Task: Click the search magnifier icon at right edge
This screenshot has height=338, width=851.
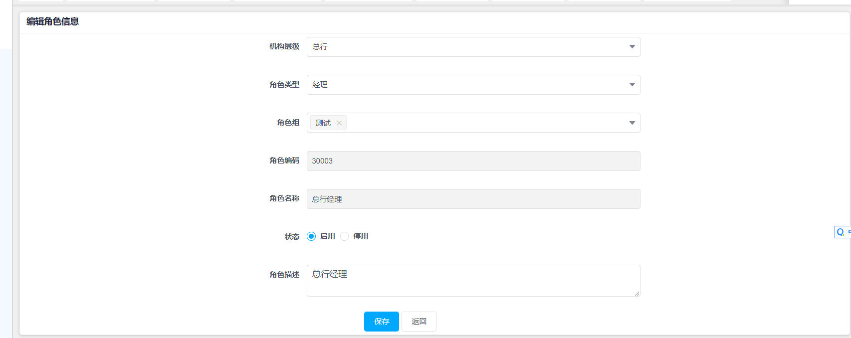Action: (841, 232)
